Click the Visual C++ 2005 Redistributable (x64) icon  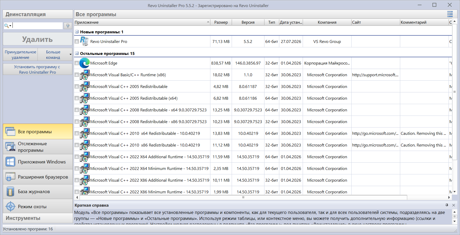[85, 98]
